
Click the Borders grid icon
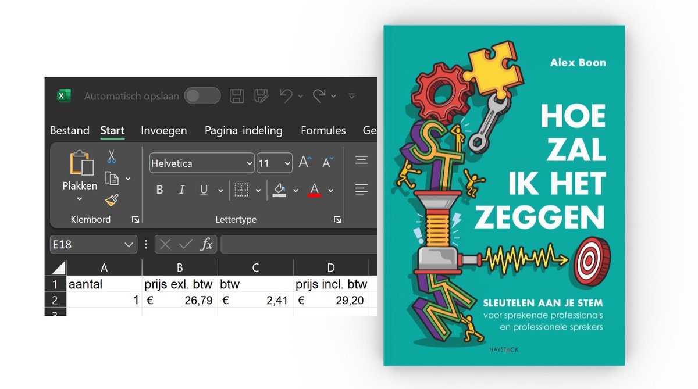pos(241,190)
